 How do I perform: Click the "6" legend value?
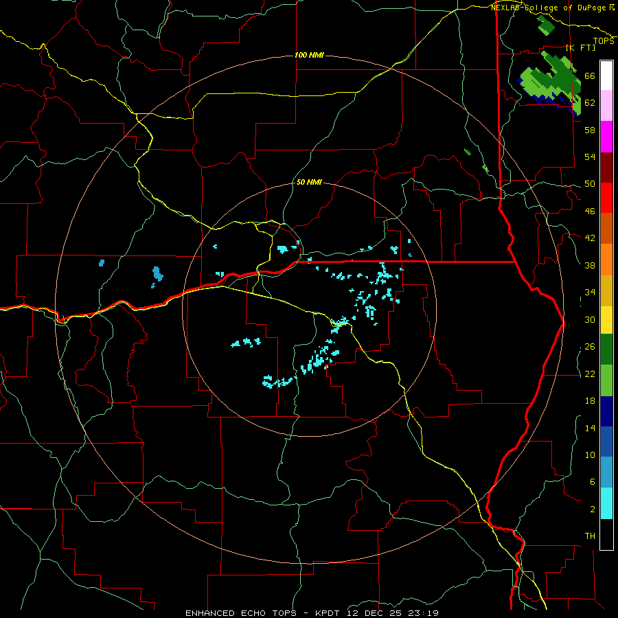tap(593, 482)
